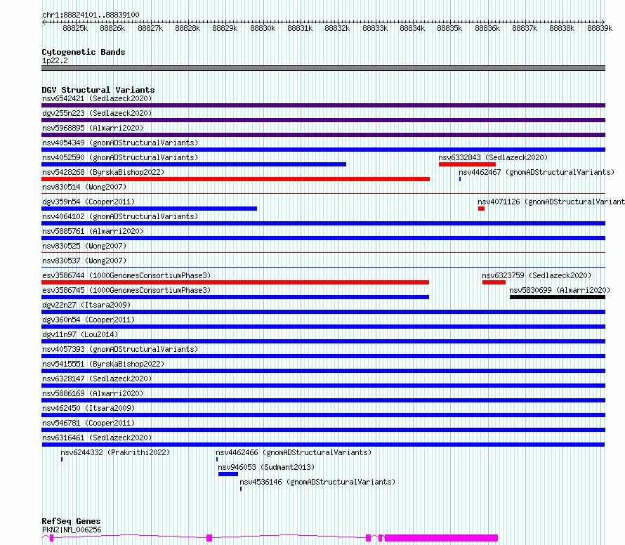Click the Cytogenetic Bands track title
The image size is (625, 545).
(x=84, y=52)
